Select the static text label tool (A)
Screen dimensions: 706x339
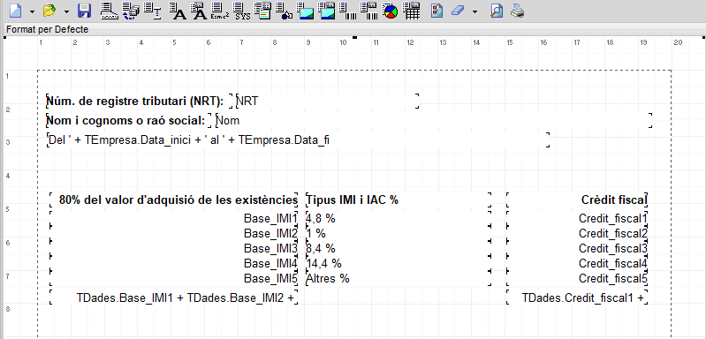pos(178,11)
